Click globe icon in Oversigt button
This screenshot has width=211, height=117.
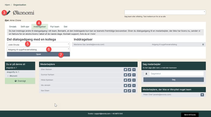16,81
